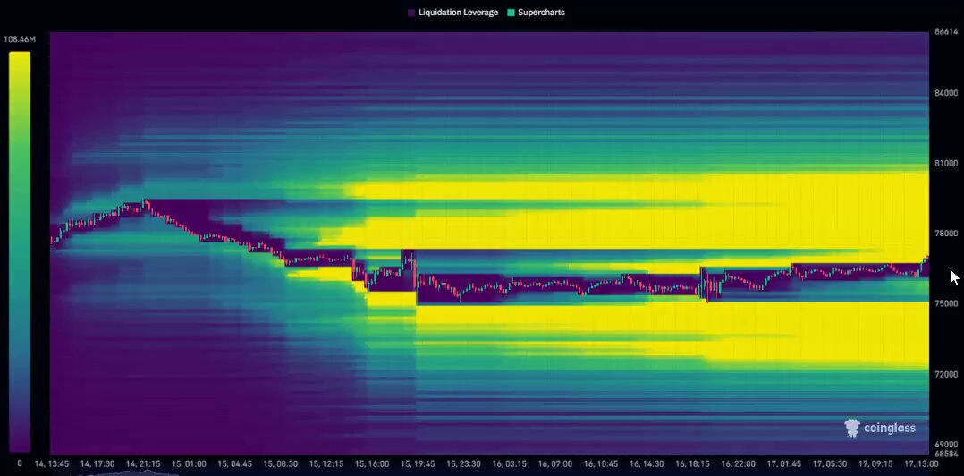The width and height of the screenshot is (964, 476).
Task: Click the 16, 10:45 time label
Action: 601,463
